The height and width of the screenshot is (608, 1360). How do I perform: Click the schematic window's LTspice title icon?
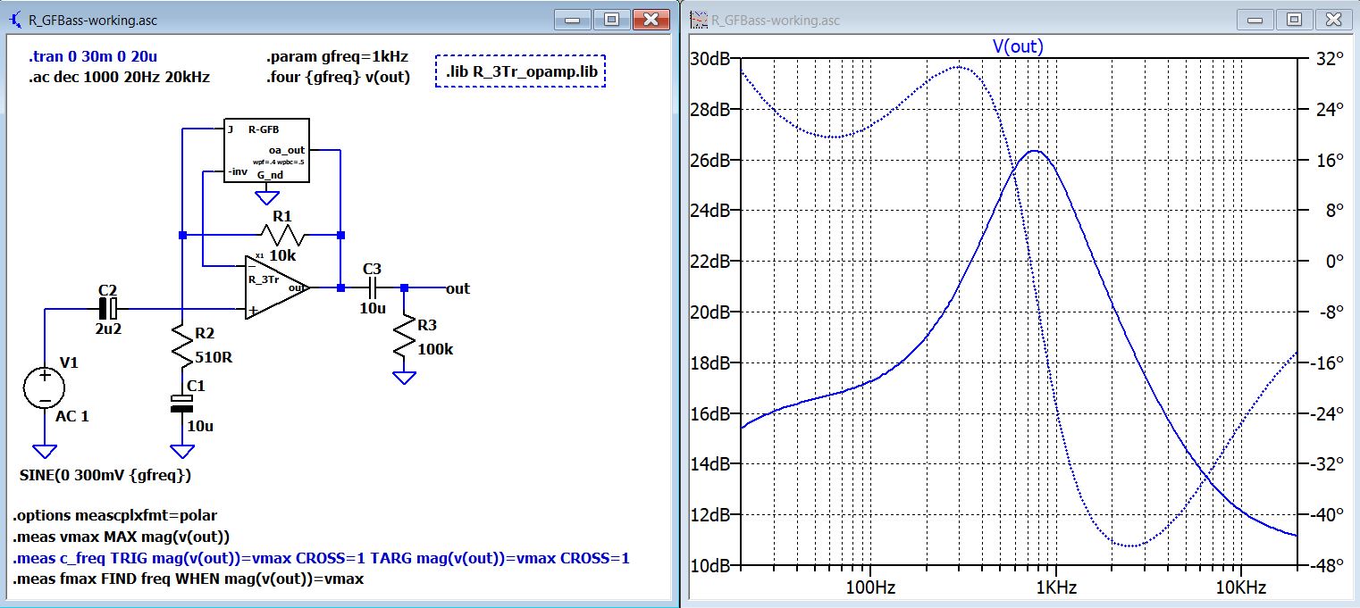coord(15,20)
